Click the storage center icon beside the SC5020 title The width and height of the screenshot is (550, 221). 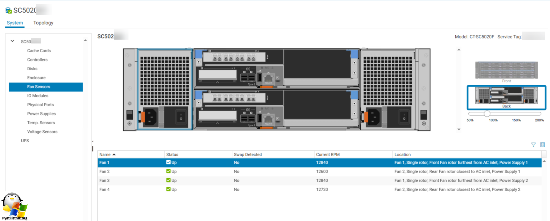click(x=9, y=11)
